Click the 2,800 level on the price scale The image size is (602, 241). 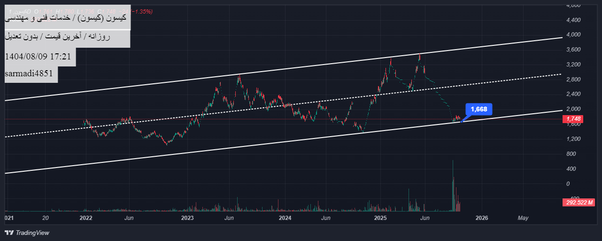574,80
